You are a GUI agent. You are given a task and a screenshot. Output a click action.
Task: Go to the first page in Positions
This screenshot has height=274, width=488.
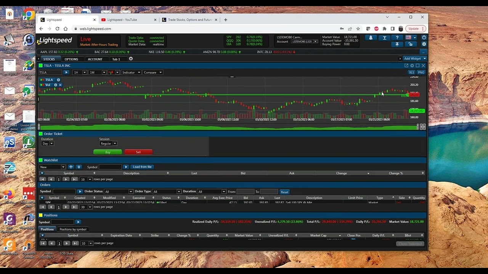coord(43,243)
